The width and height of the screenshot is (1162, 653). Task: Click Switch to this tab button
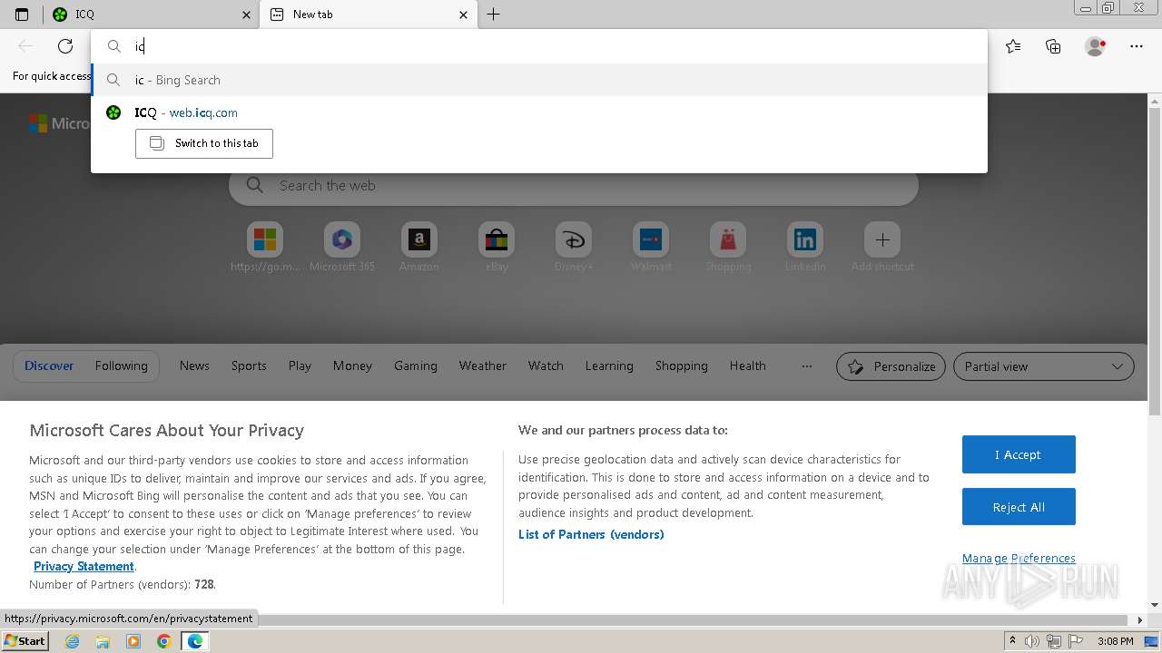204,143
